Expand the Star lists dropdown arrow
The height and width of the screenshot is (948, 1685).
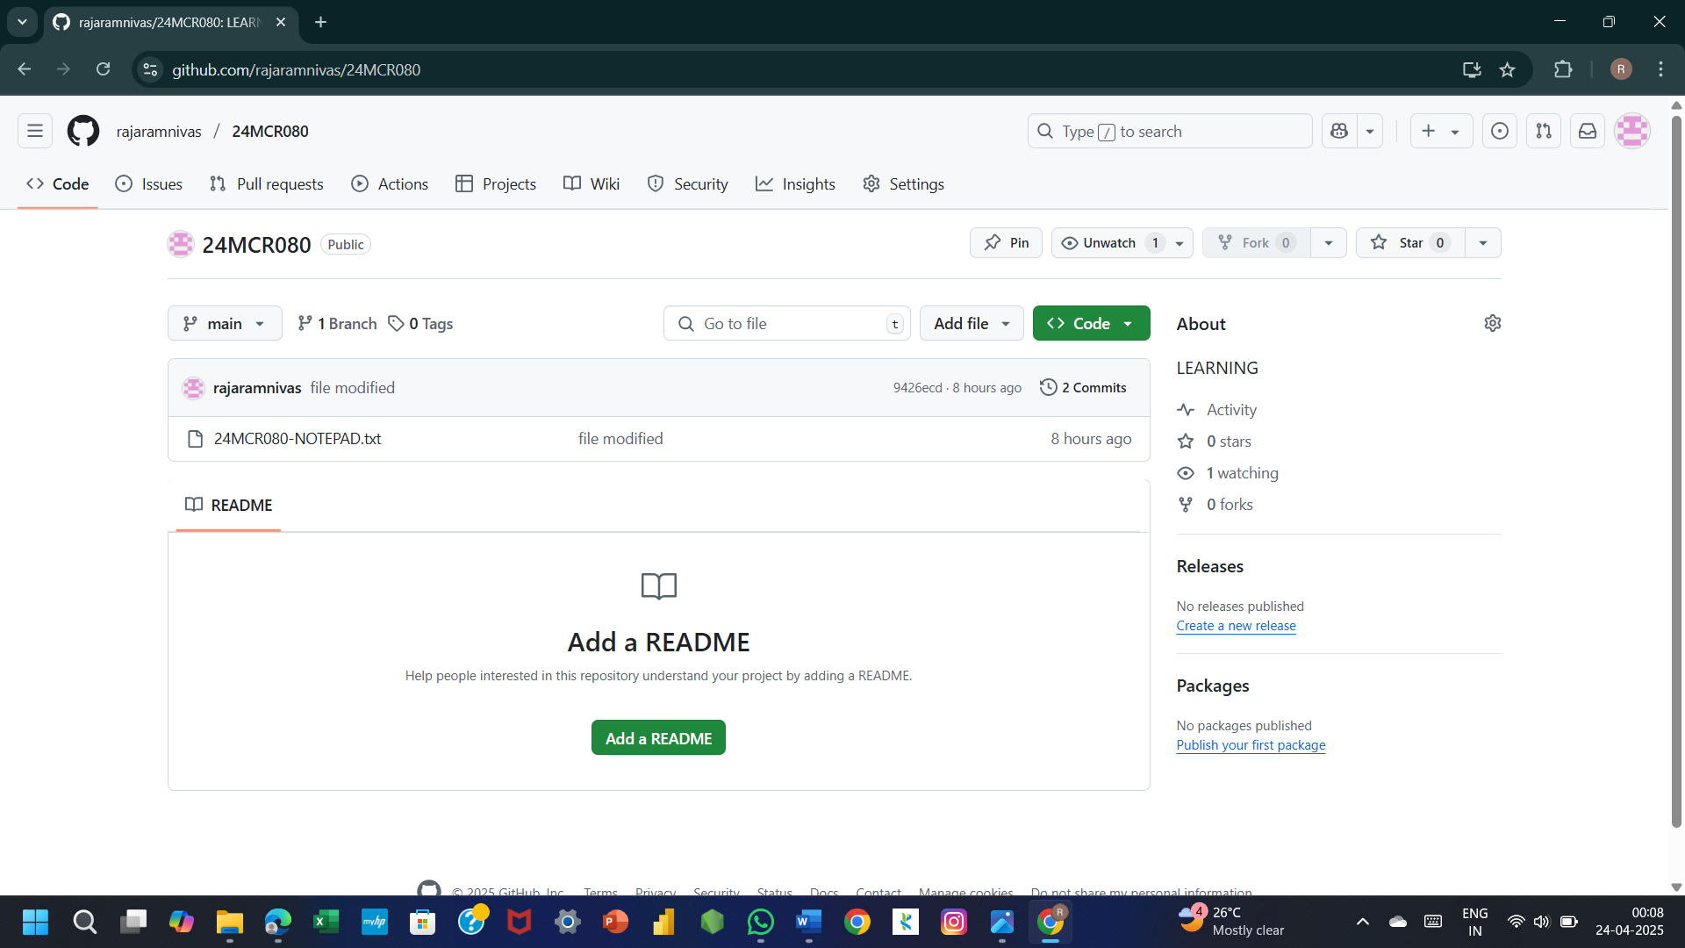click(x=1483, y=243)
